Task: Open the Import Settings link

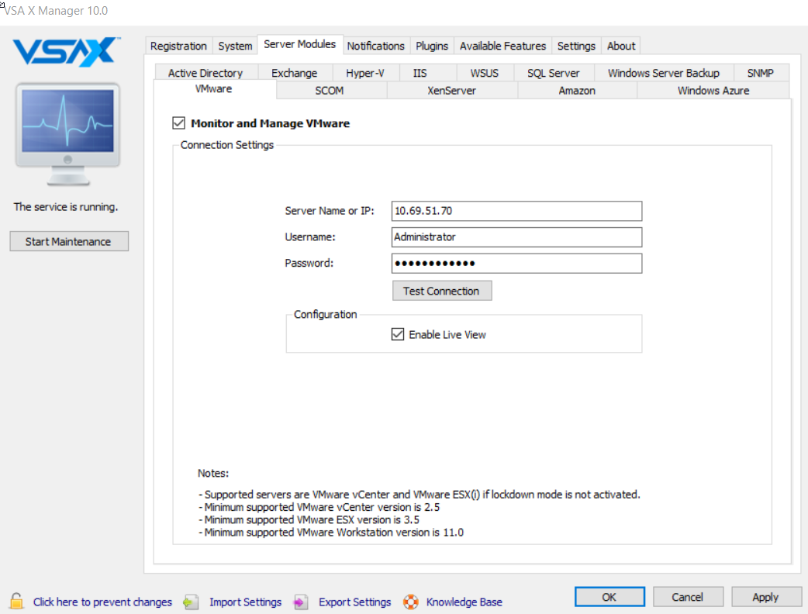Action: click(245, 602)
